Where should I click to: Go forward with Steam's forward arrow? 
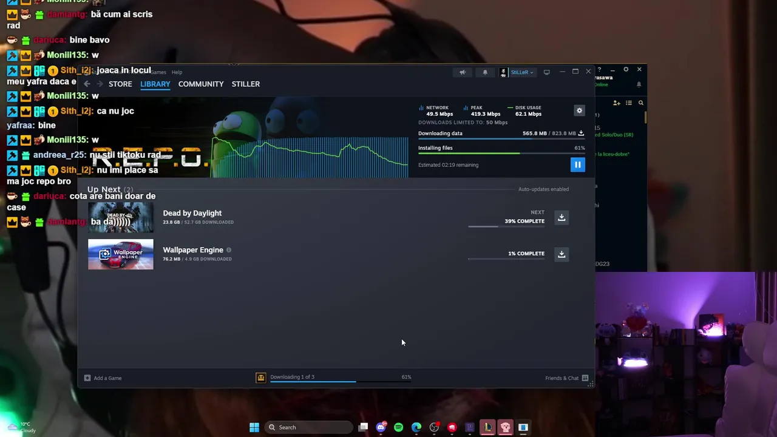[100, 84]
